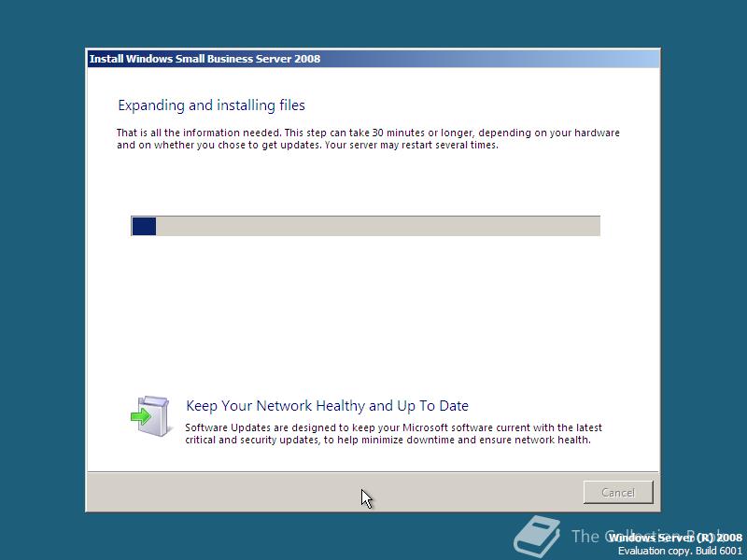The height and width of the screenshot is (560, 747).
Task: Click the 'Software Updates are designed' description text
Action: tap(393, 433)
